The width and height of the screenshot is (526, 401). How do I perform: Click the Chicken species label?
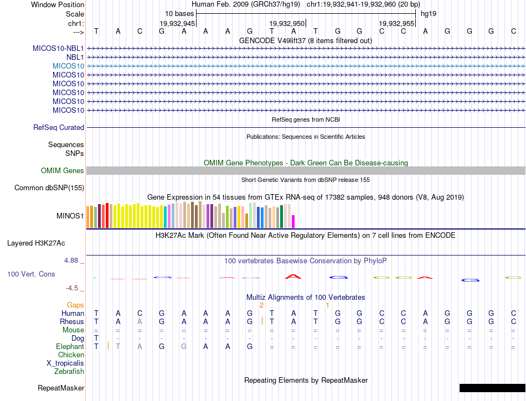[x=71, y=355]
